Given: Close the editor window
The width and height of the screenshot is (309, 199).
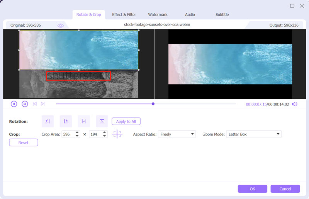Looking at the screenshot, I should pyautogui.click(x=302, y=6).
